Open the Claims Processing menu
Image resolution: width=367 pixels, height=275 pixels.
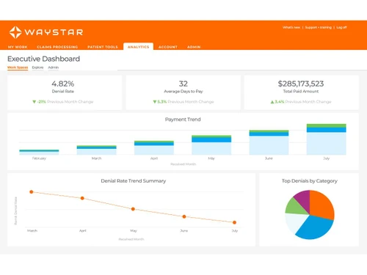[x=57, y=47]
